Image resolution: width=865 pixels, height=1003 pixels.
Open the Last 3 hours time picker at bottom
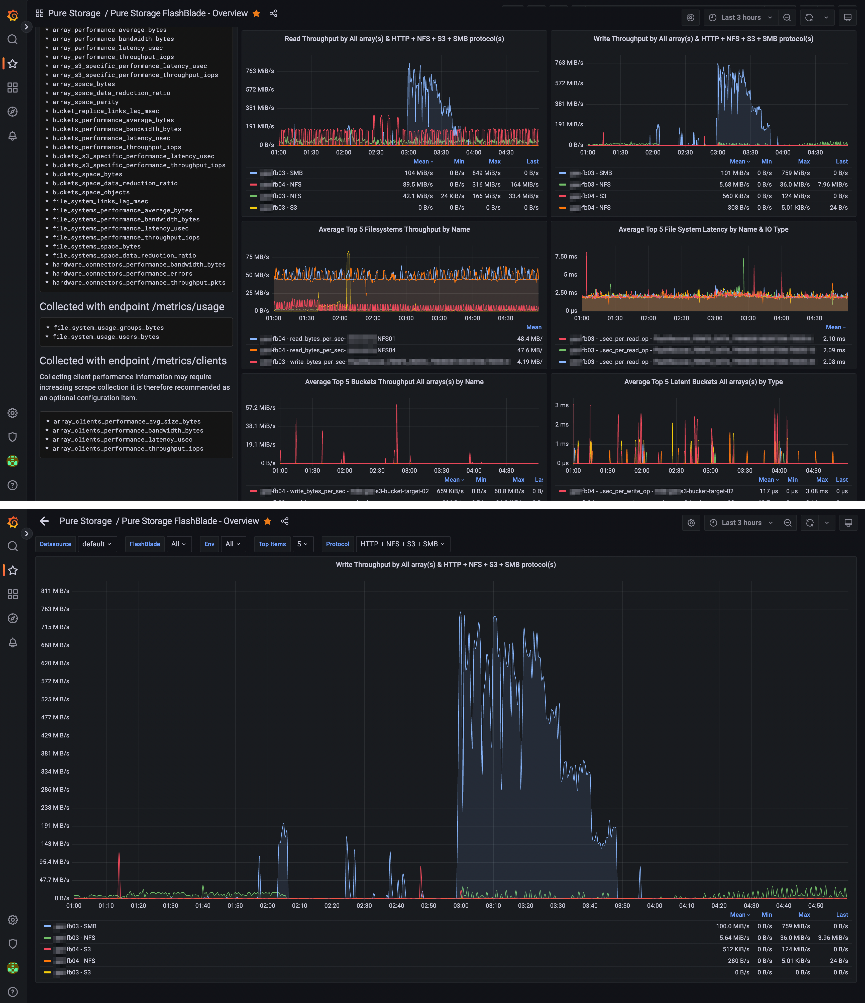pos(741,523)
